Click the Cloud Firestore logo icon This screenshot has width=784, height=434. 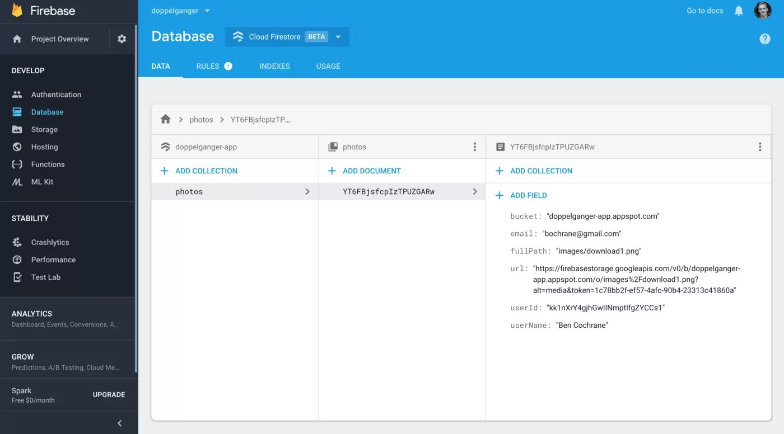click(x=238, y=36)
